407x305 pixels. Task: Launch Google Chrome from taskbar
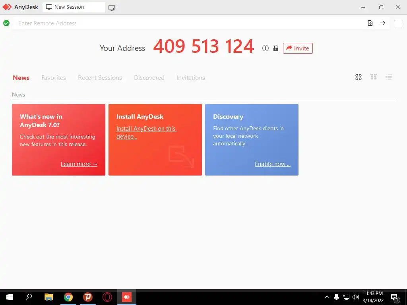coord(68,297)
